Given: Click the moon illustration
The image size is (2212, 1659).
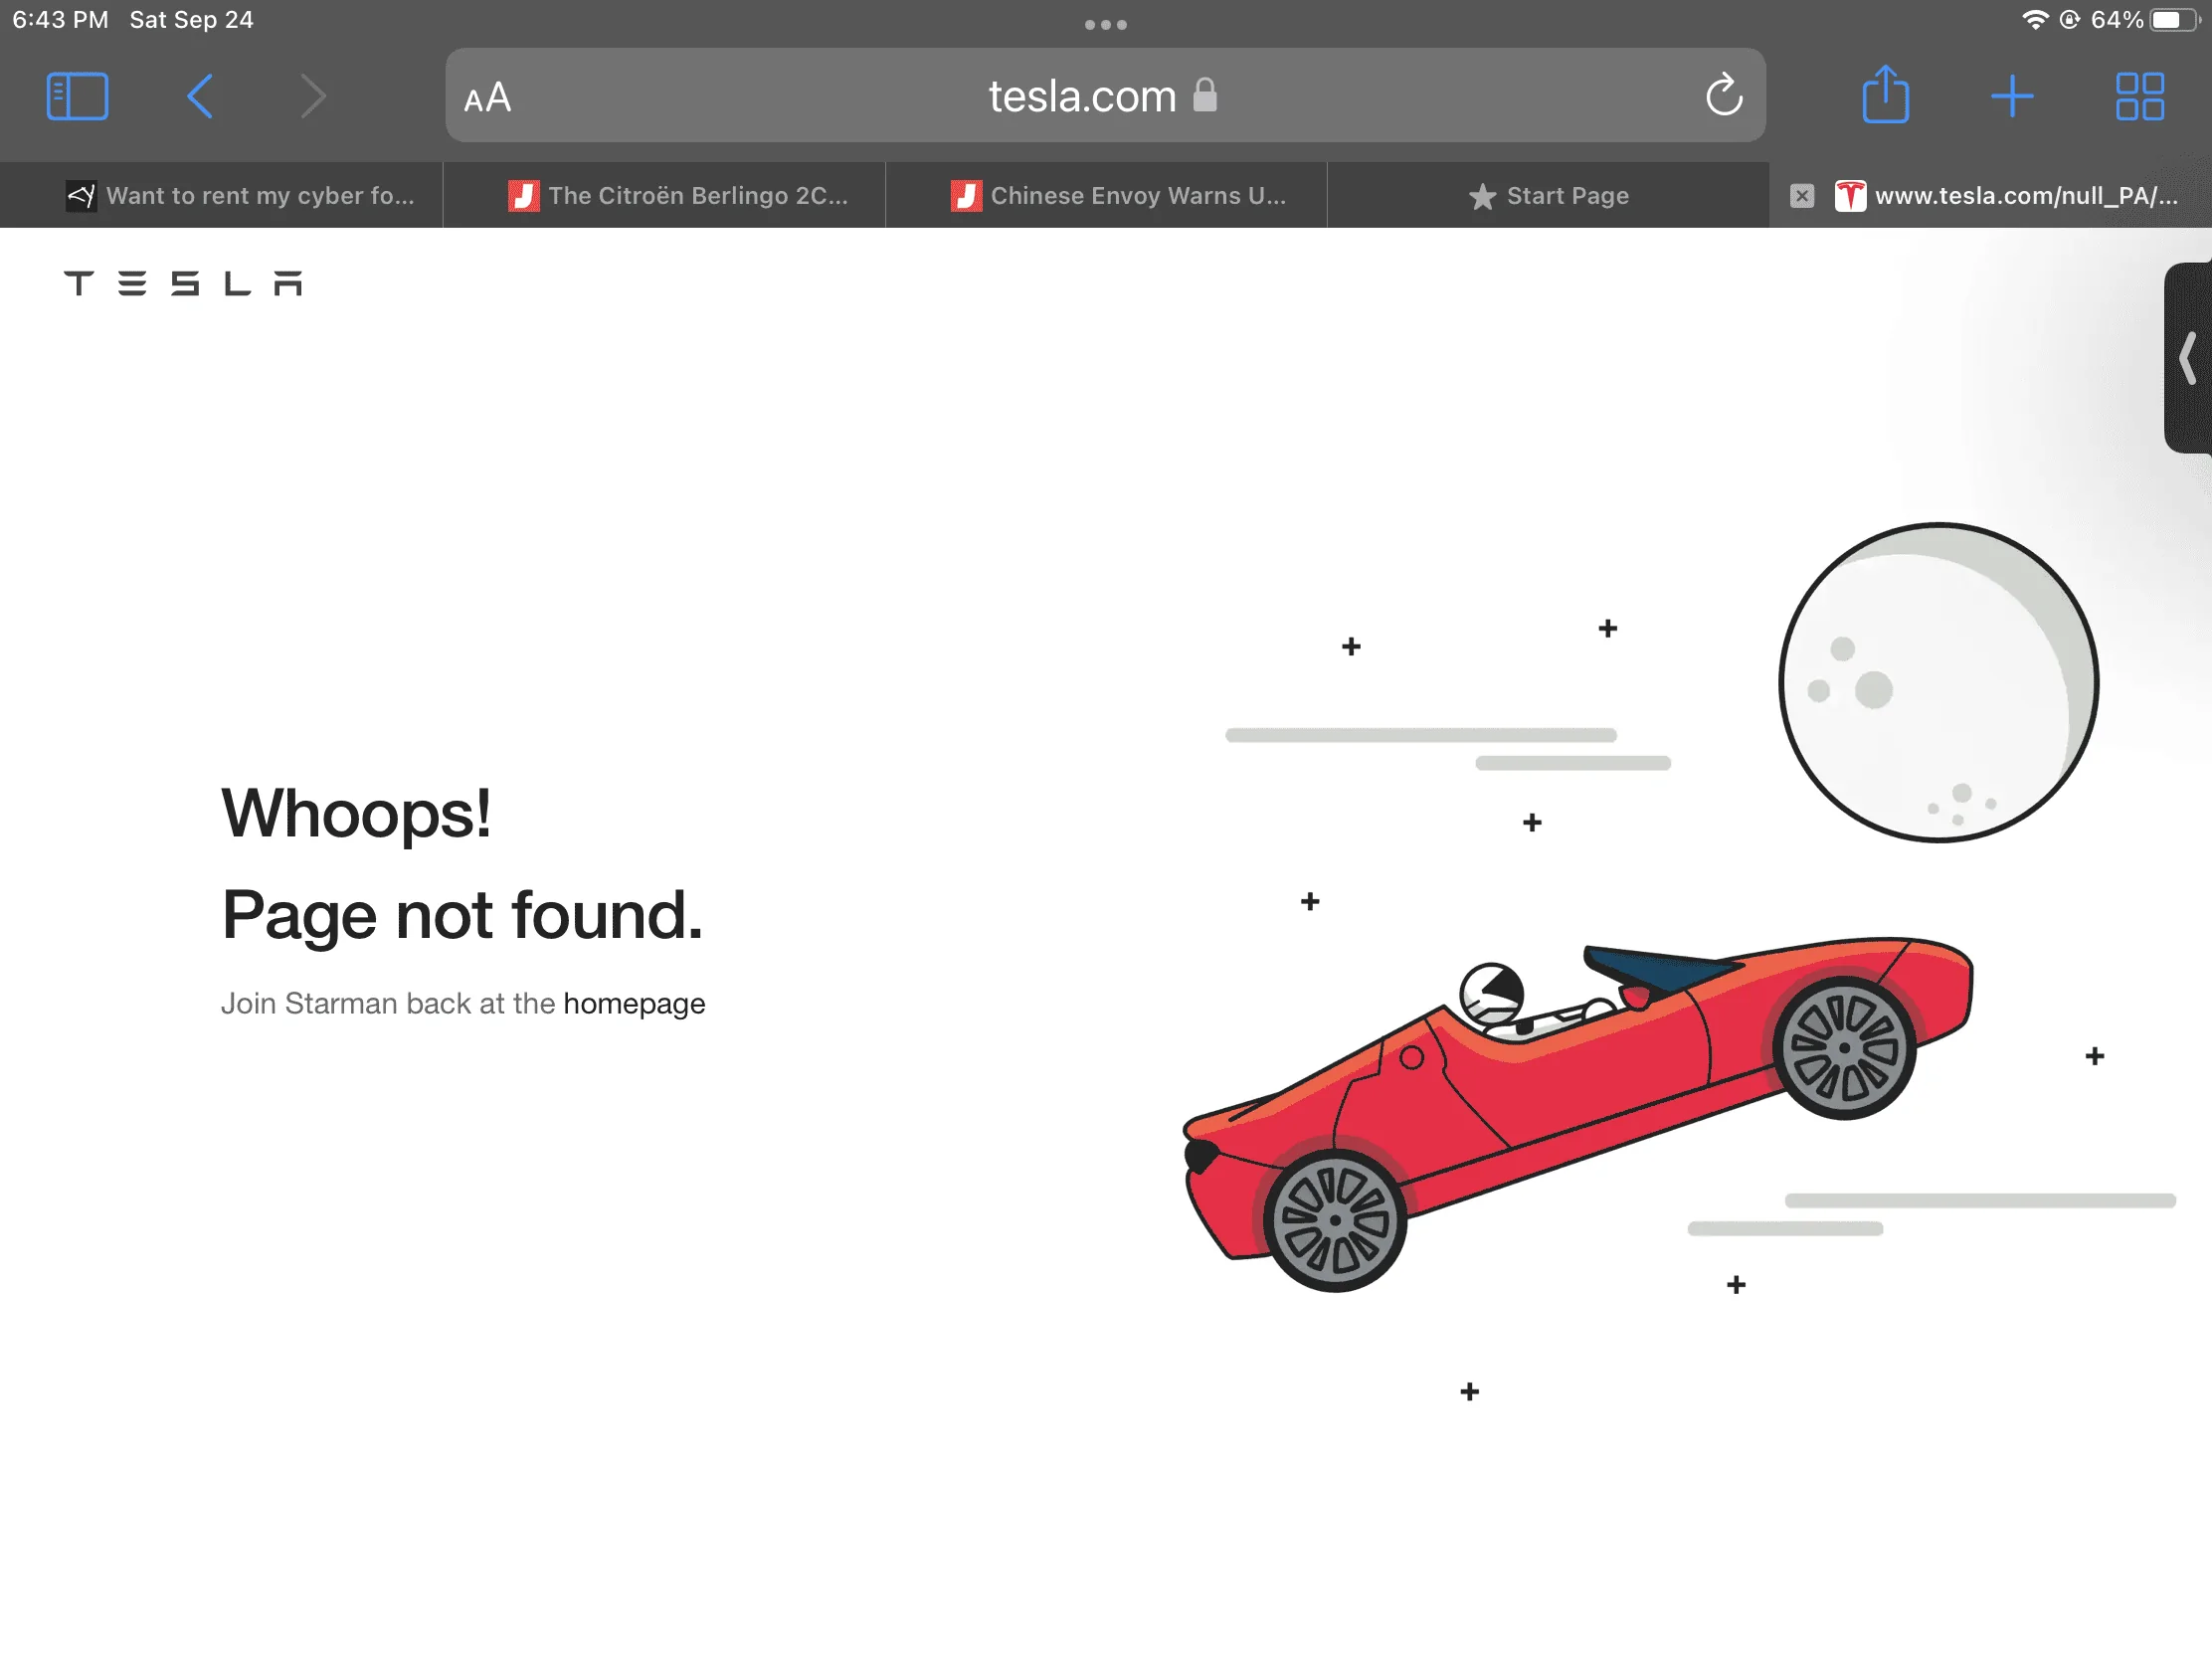Looking at the screenshot, I should pyautogui.click(x=1938, y=683).
